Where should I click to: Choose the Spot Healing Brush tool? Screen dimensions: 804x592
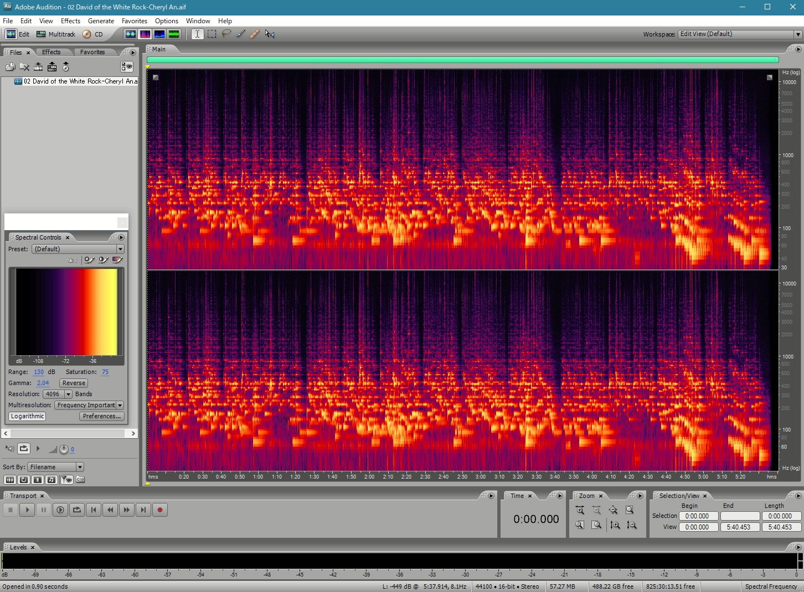255,34
